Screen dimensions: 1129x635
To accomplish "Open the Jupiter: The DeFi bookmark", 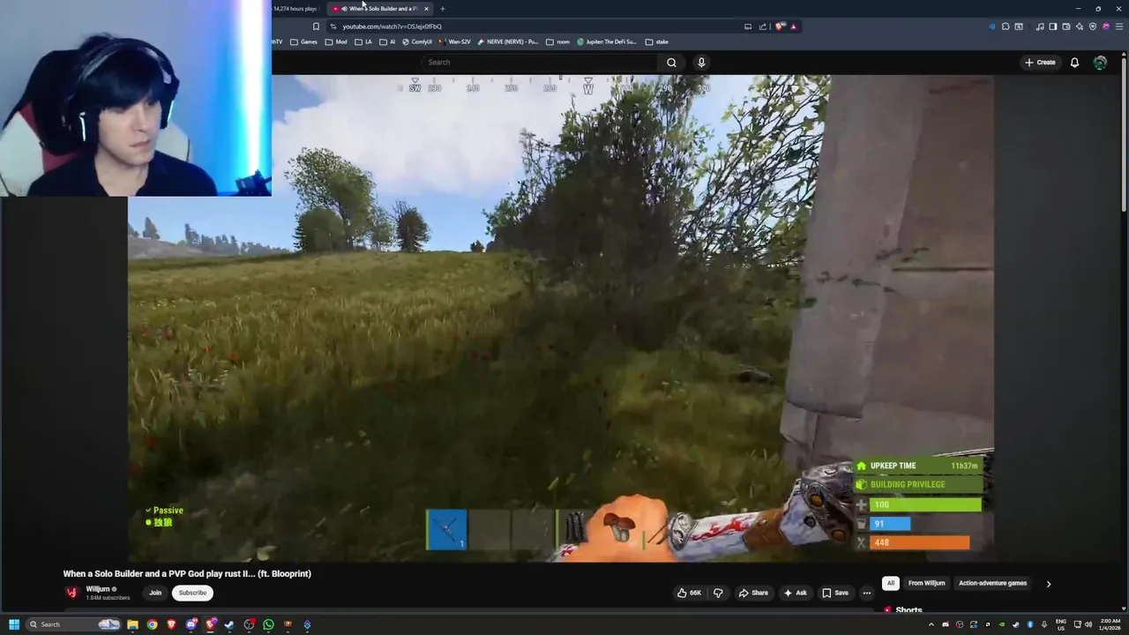I will point(607,41).
